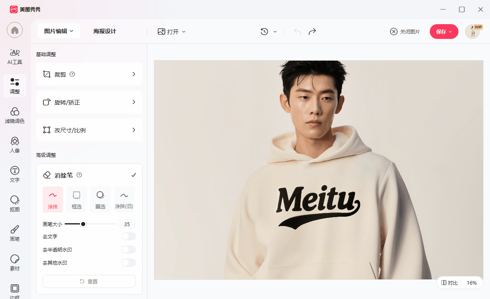Select the 框选 box selection mode
The width and height of the screenshot is (490, 299).
77,199
